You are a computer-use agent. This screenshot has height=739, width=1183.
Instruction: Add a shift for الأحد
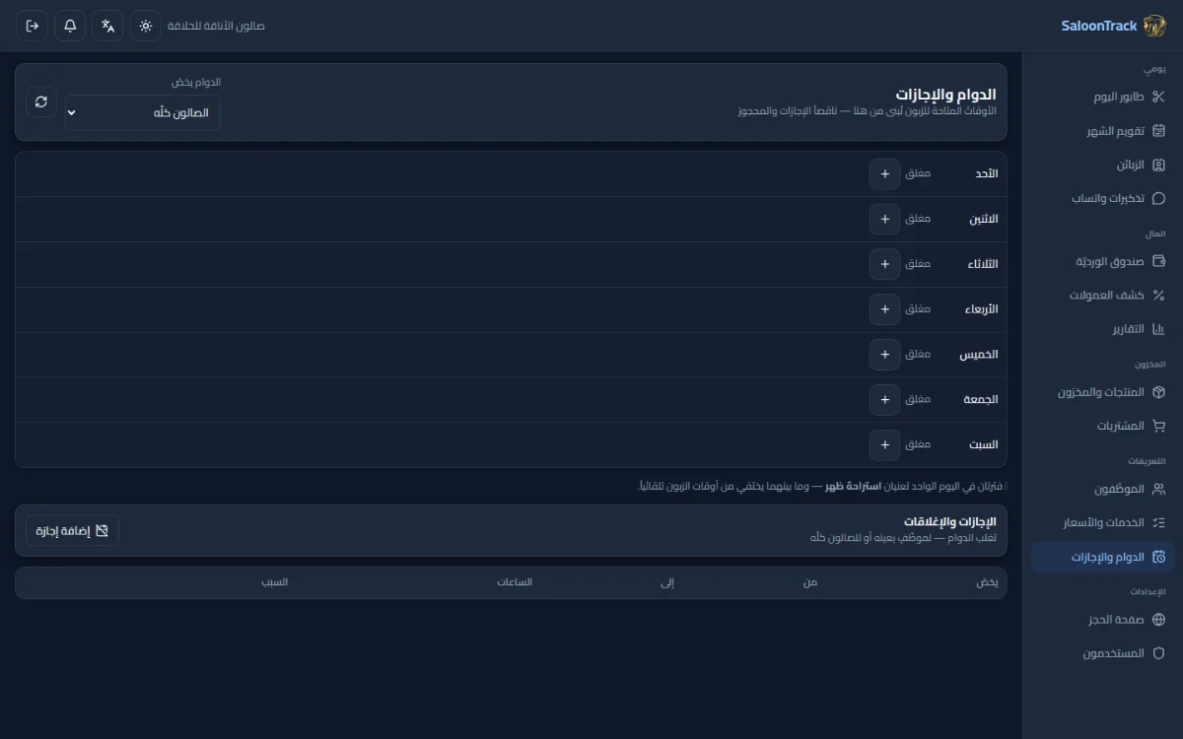tap(885, 173)
